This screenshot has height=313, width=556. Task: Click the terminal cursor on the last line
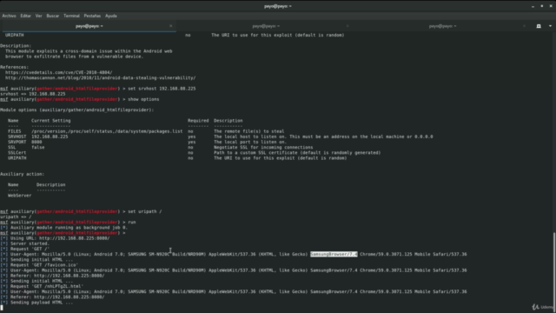tap(2, 308)
